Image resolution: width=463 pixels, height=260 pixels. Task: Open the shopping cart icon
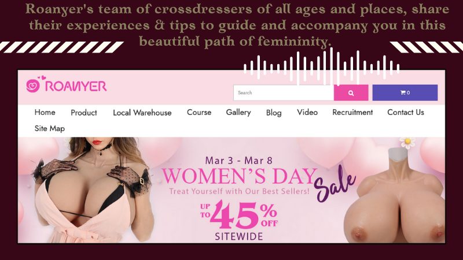[x=403, y=92]
